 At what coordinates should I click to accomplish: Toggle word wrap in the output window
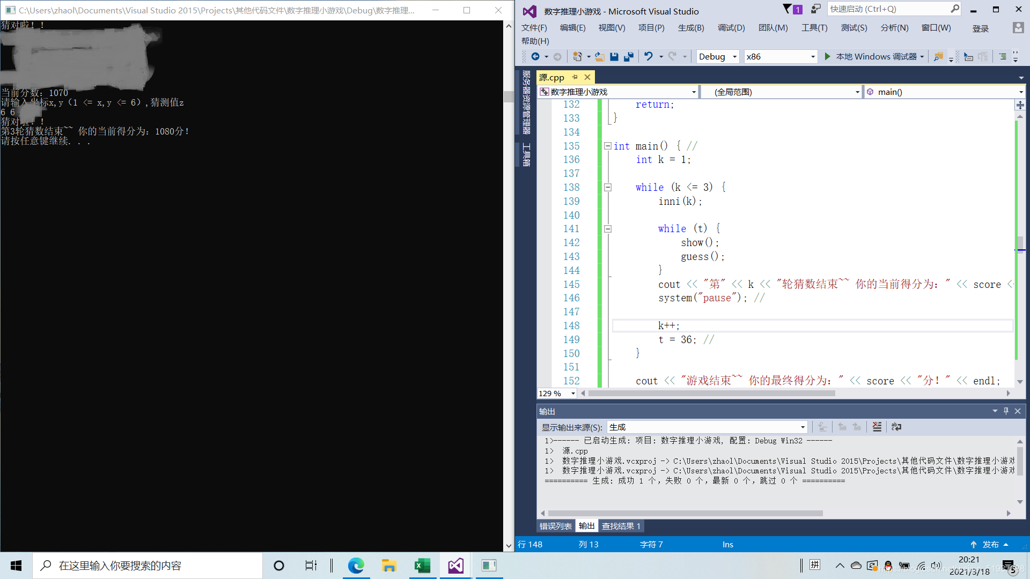click(x=896, y=427)
